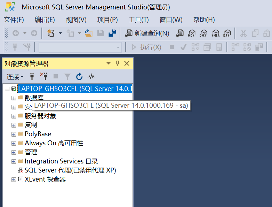
Task: Click the Paste clipboard icon
Action: 266,33
